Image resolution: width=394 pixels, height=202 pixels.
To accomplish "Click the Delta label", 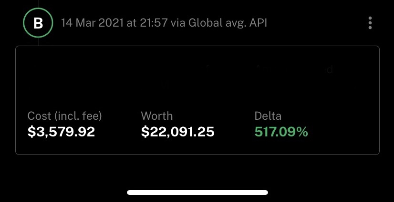I will 268,116.
